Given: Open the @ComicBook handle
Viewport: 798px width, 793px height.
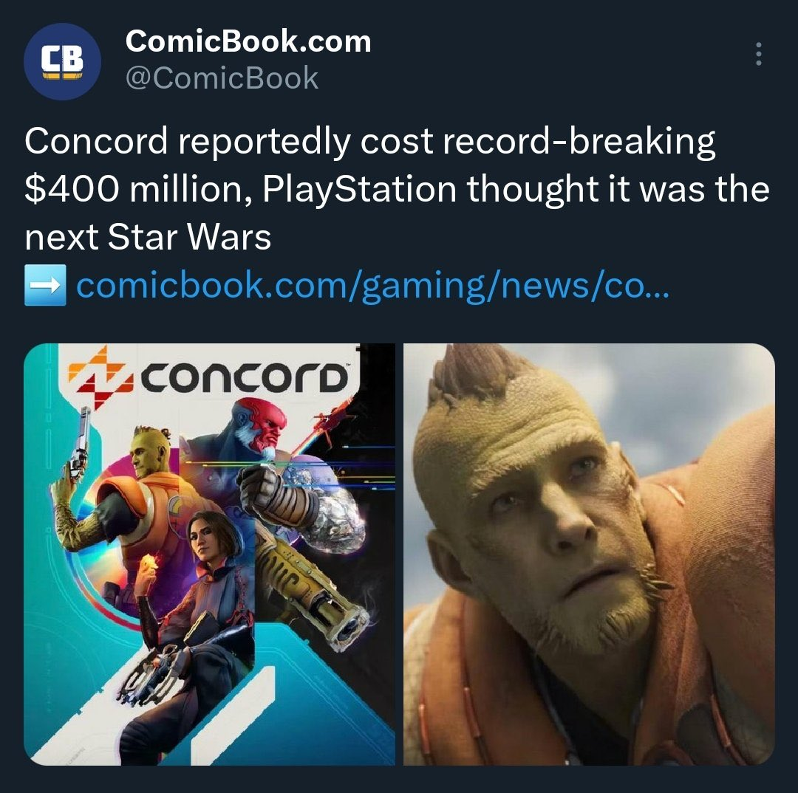Looking at the screenshot, I should coord(222,78).
